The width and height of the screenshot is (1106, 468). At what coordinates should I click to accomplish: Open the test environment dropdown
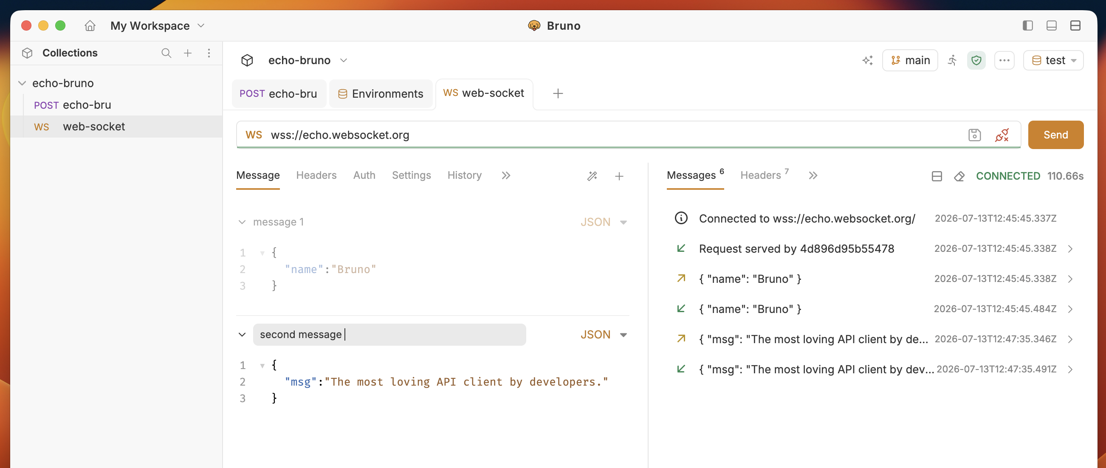[x=1053, y=60]
